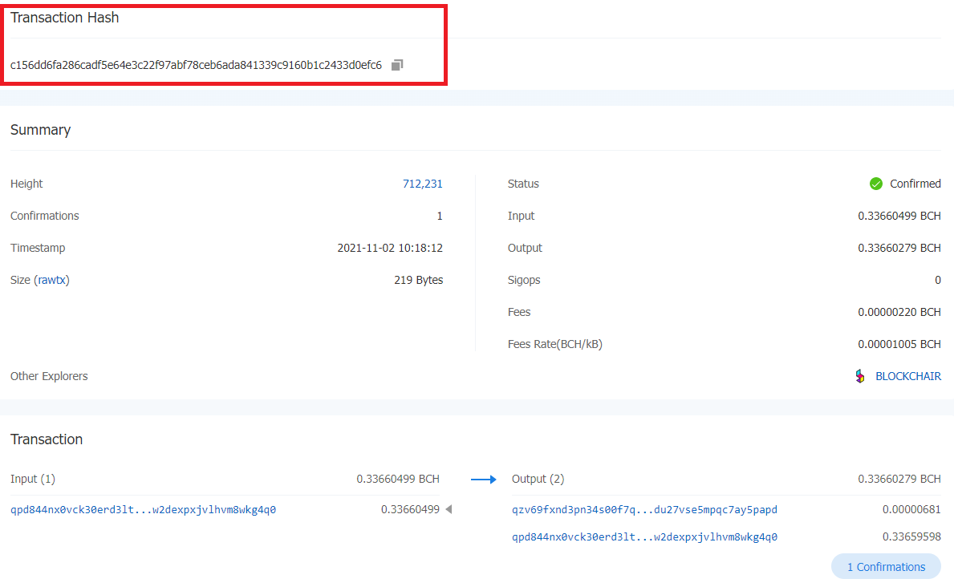Open the qpd844nx0vck address under Input (1)

pos(143,509)
